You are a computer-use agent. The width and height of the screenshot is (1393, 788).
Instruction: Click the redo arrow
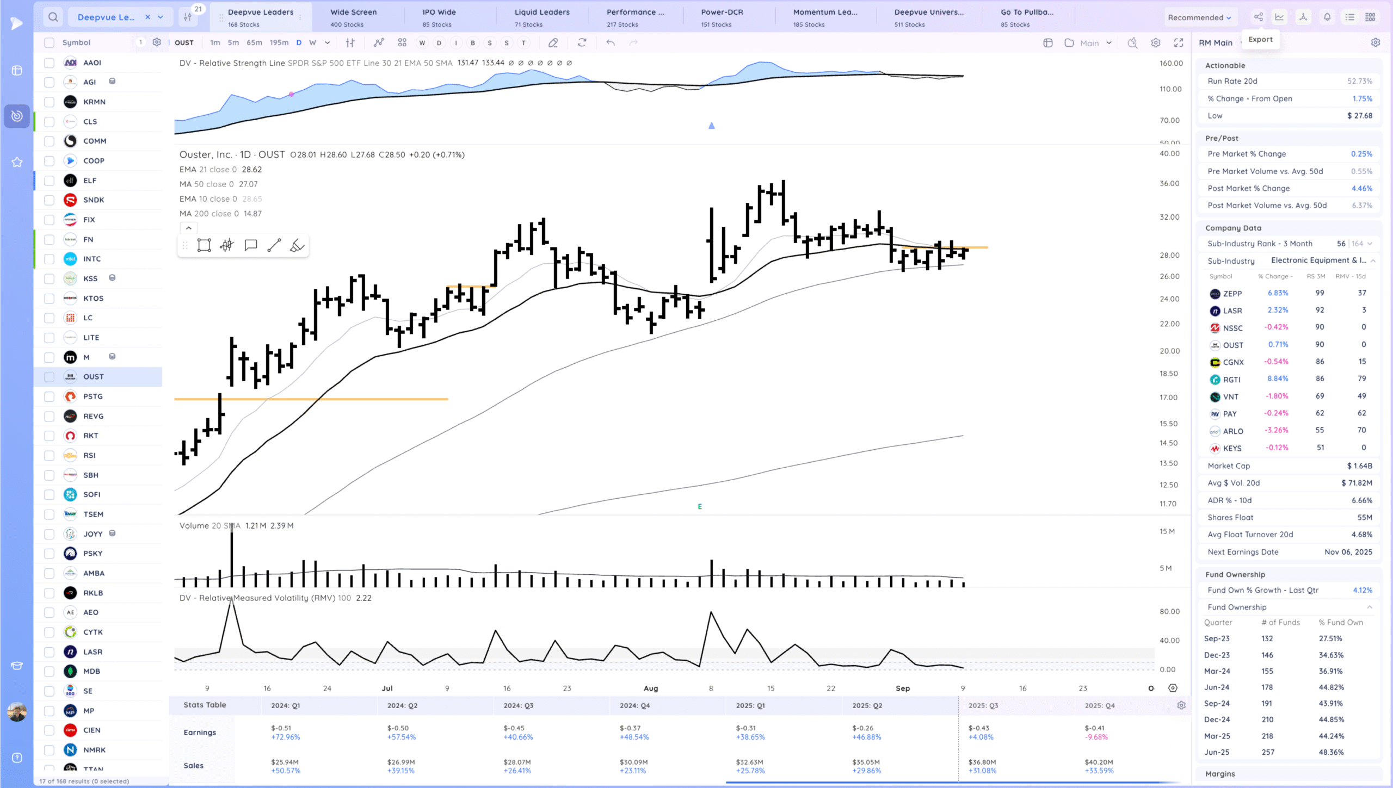tap(633, 42)
